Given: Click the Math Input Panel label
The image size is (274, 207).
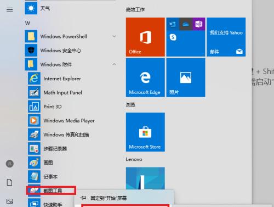Looking at the screenshot, I should point(62,93).
